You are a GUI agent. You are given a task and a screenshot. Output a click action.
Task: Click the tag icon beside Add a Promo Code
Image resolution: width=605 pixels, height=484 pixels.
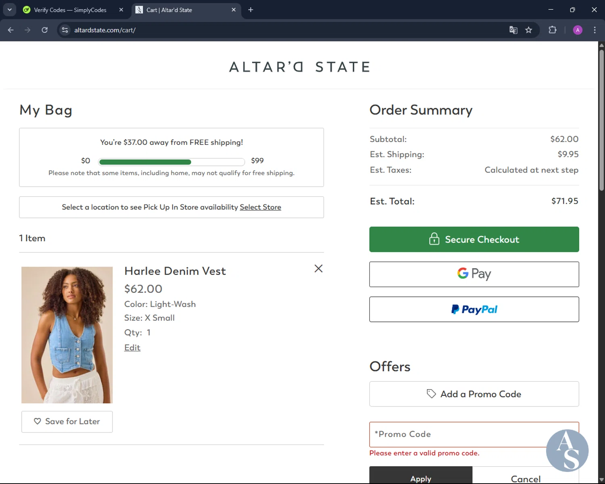[x=431, y=394]
